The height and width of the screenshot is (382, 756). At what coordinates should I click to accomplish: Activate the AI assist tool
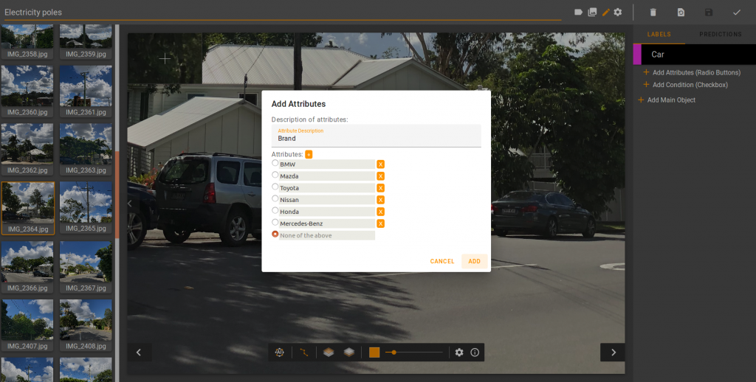pyautogui.click(x=279, y=353)
